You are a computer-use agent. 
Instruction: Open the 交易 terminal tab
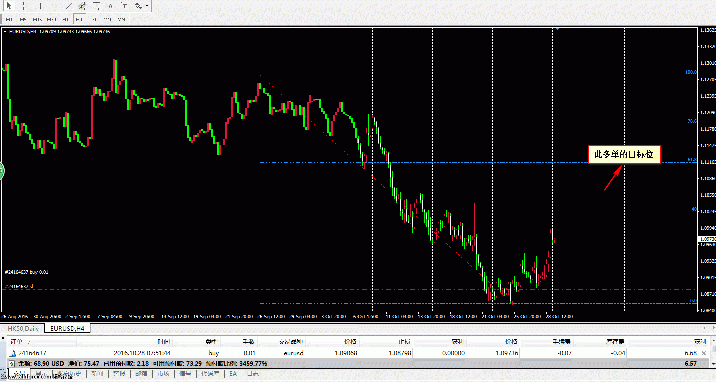point(19,374)
